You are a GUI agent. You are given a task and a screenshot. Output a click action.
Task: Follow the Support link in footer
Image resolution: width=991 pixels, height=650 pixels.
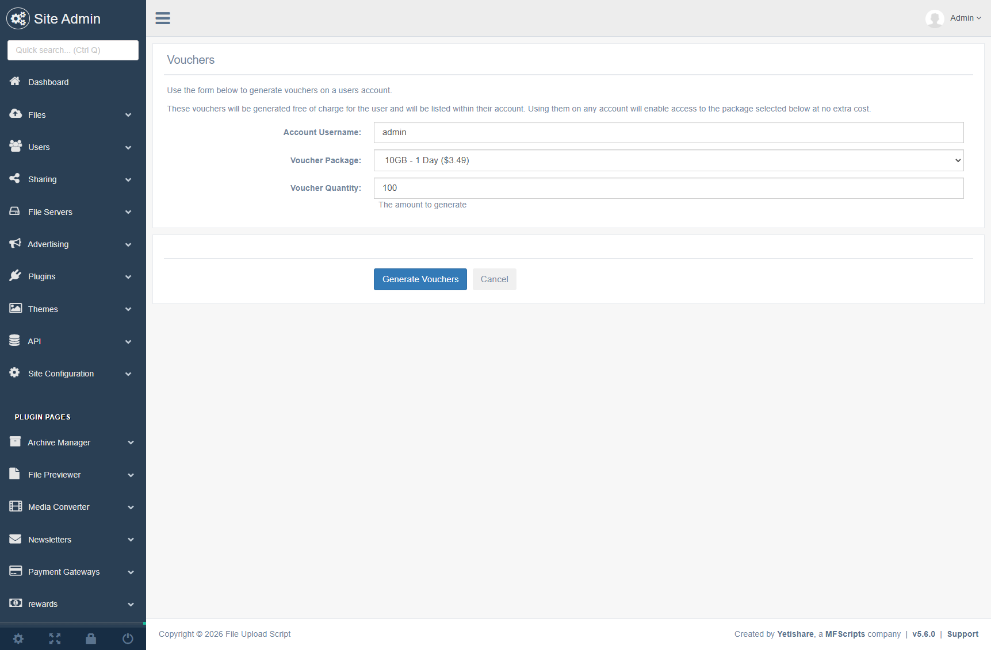point(962,634)
